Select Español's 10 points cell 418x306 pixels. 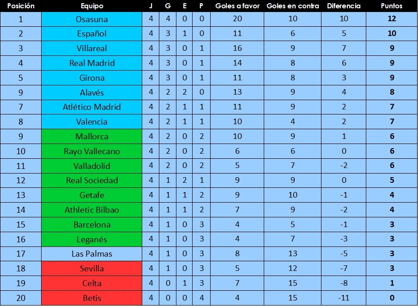(x=392, y=33)
